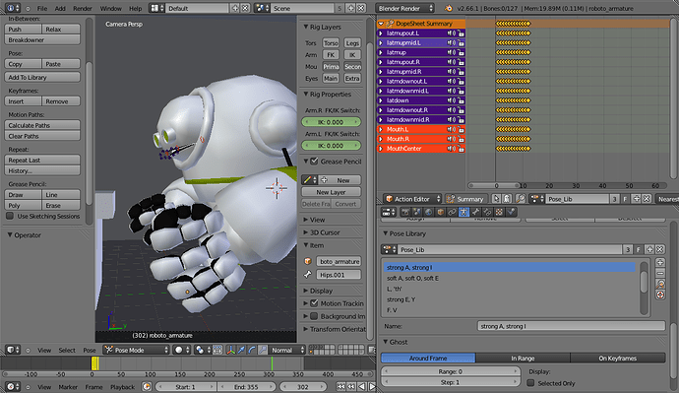Open the checkered Texture properties tab
The width and height of the screenshot is (679, 393).
(499, 212)
